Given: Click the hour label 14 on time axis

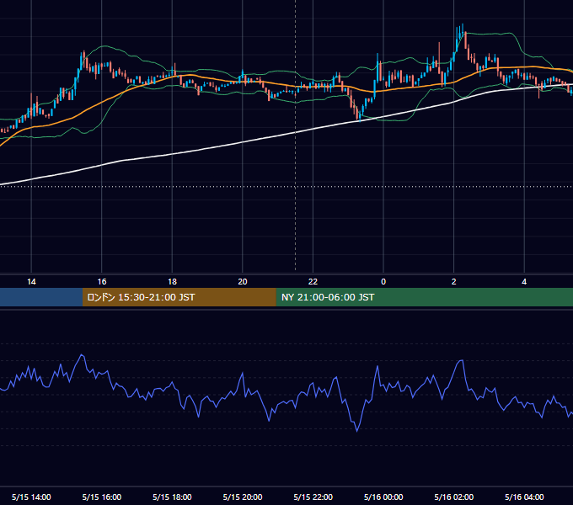Looking at the screenshot, I should pyautogui.click(x=31, y=282).
